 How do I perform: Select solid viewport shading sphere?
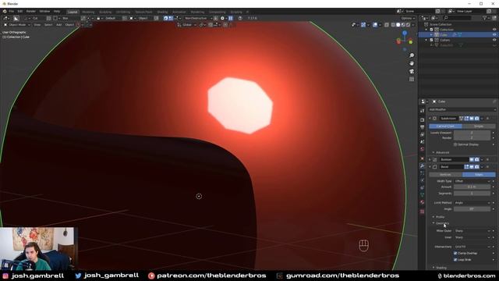[x=398, y=25]
